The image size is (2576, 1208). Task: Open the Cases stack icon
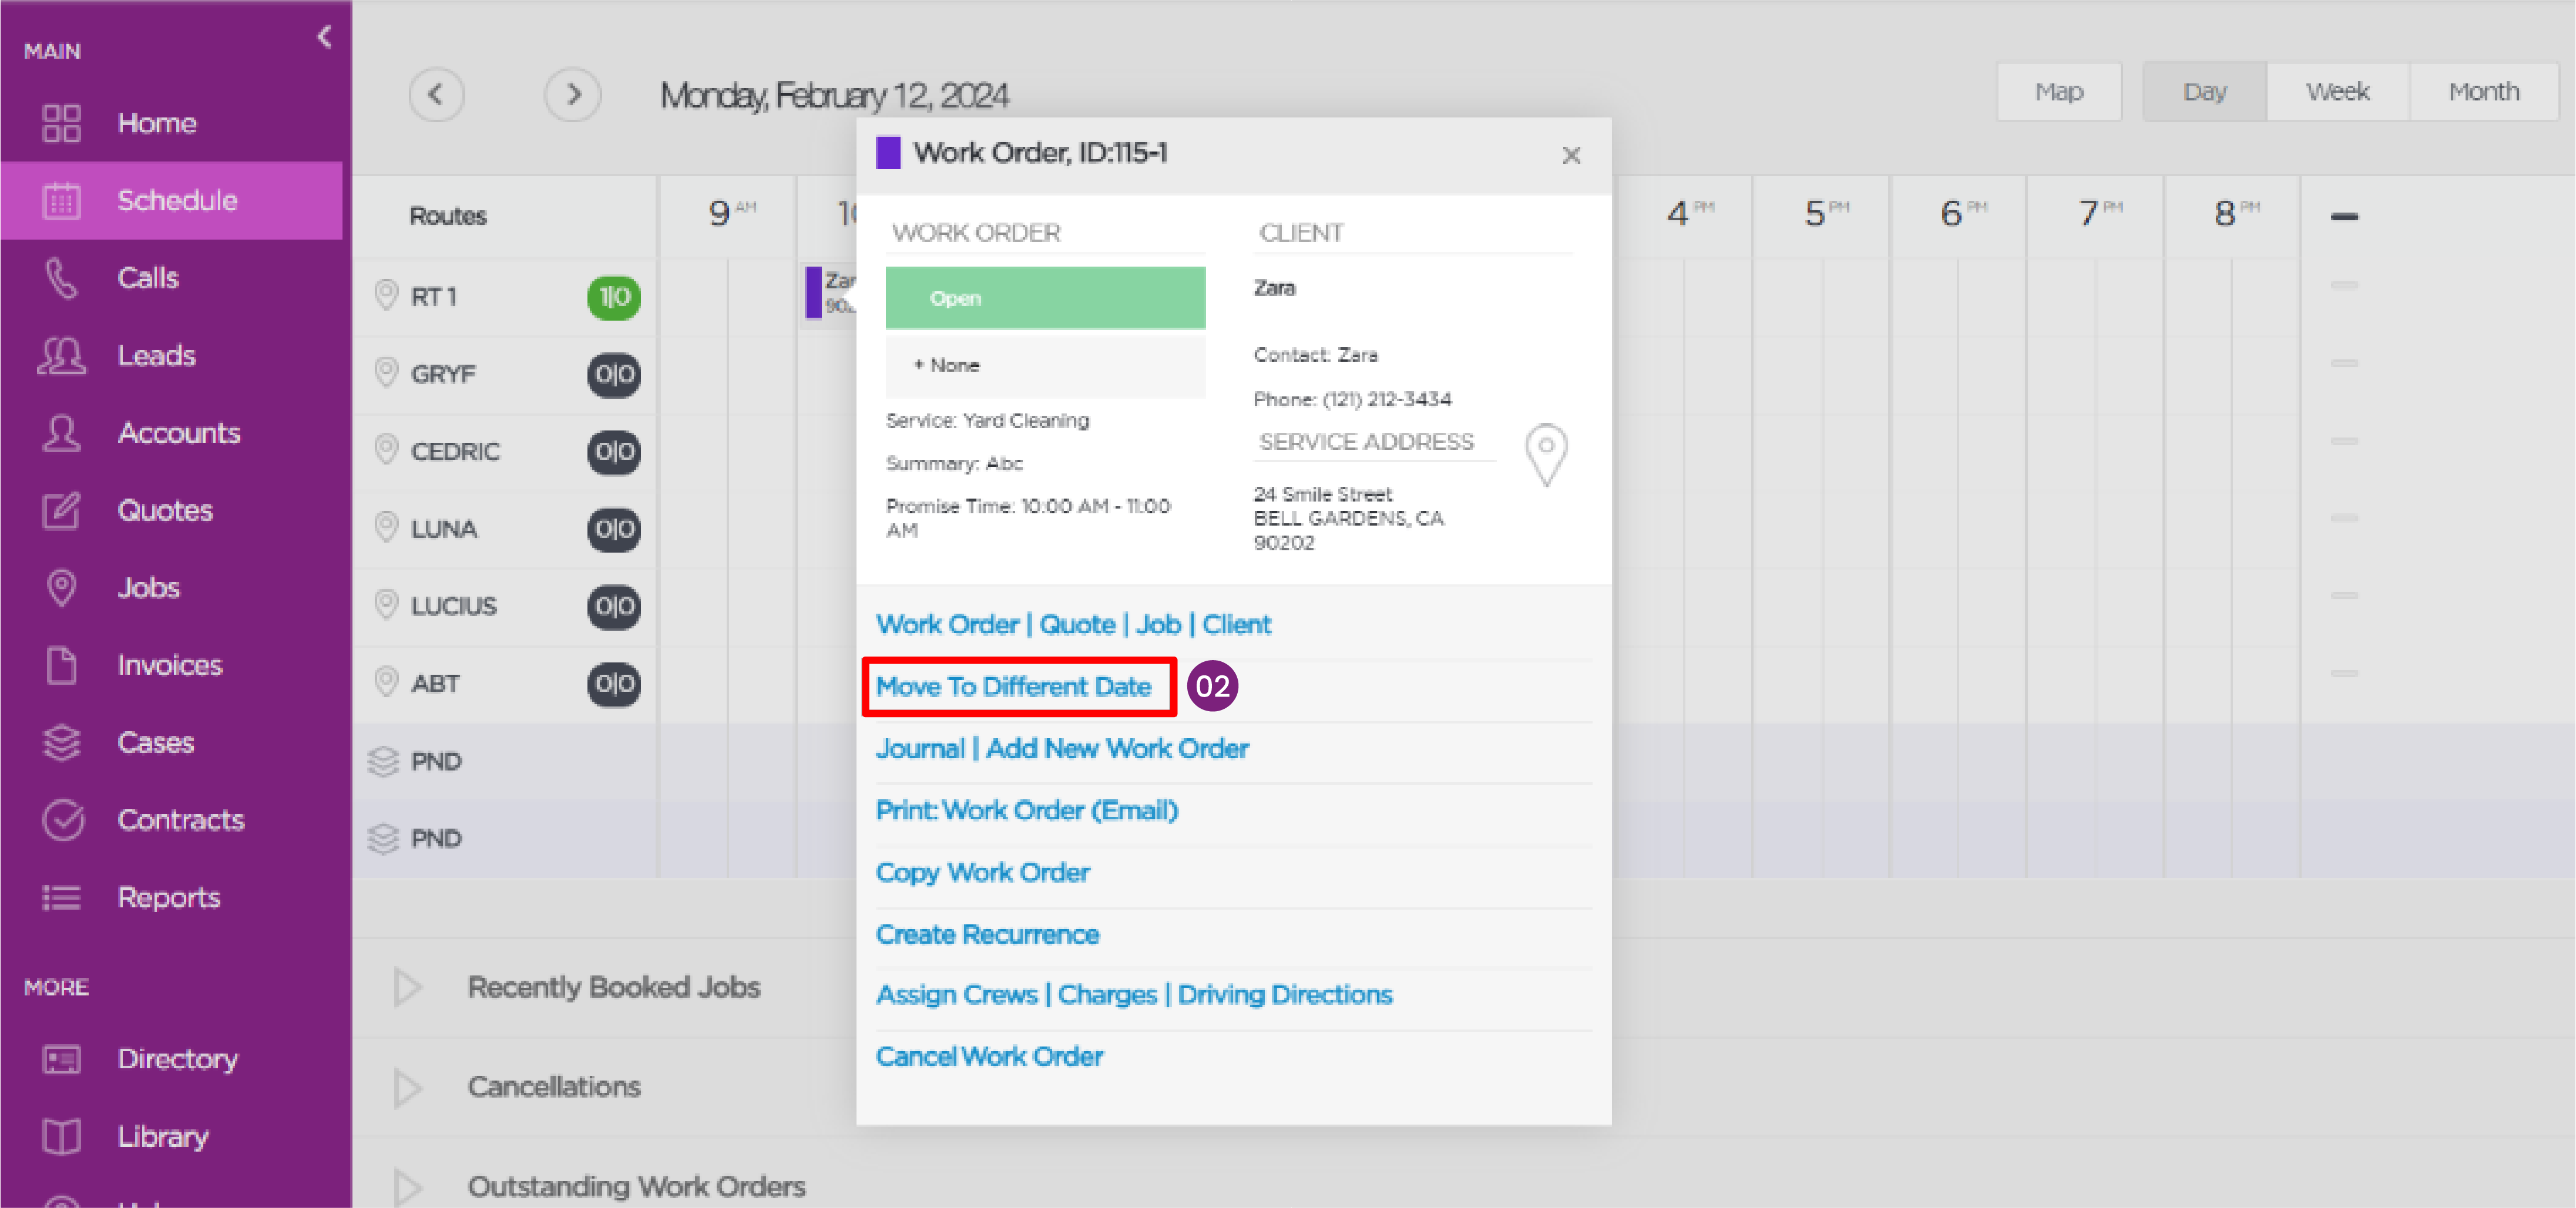click(x=61, y=742)
